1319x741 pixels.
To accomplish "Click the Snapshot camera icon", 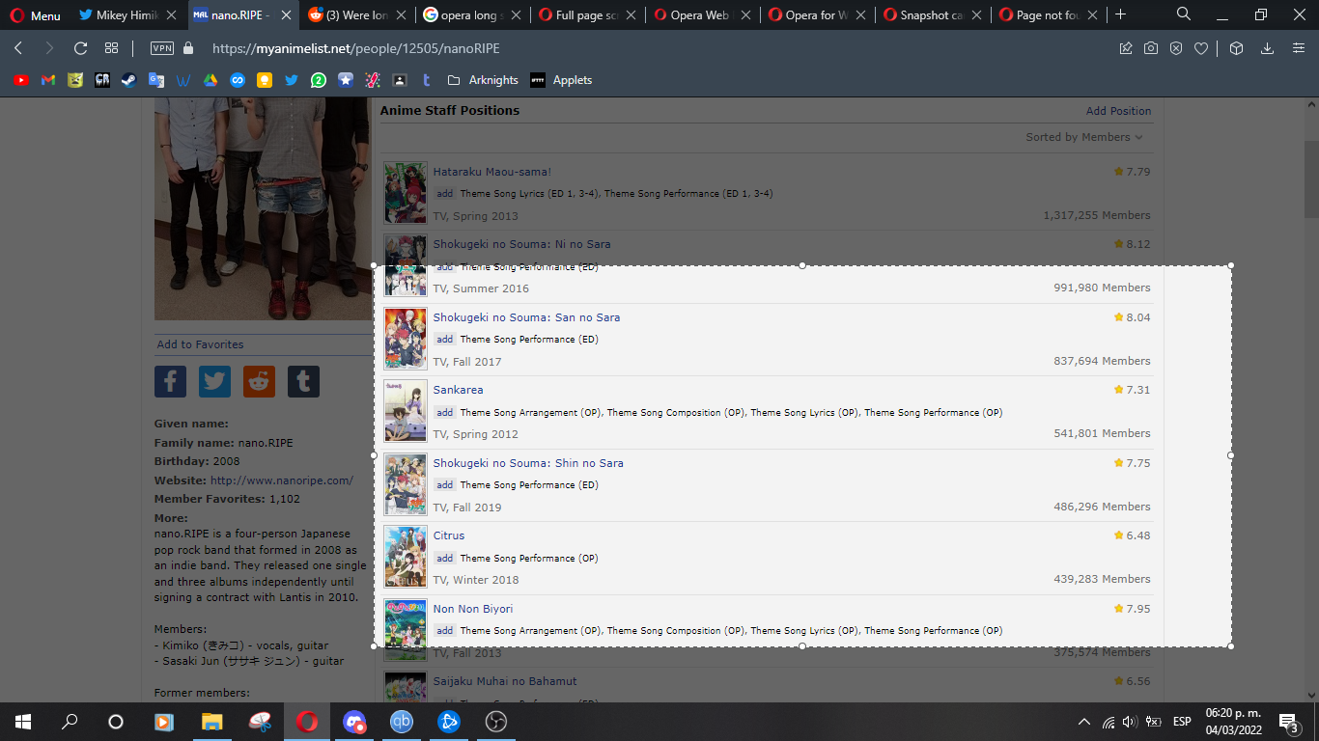I will point(1151,48).
